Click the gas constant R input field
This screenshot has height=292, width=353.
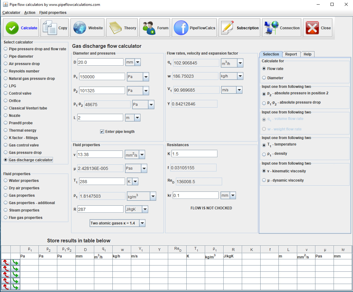tap(100, 209)
